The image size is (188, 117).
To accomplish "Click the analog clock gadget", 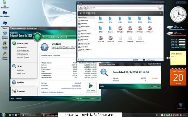I will [x=178, y=15].
